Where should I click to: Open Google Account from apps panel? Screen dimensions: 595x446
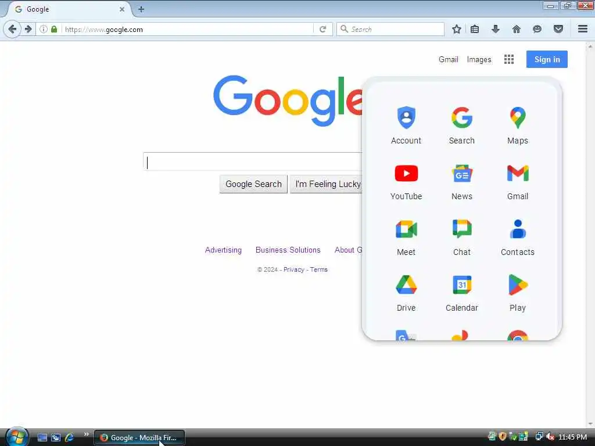406,125
